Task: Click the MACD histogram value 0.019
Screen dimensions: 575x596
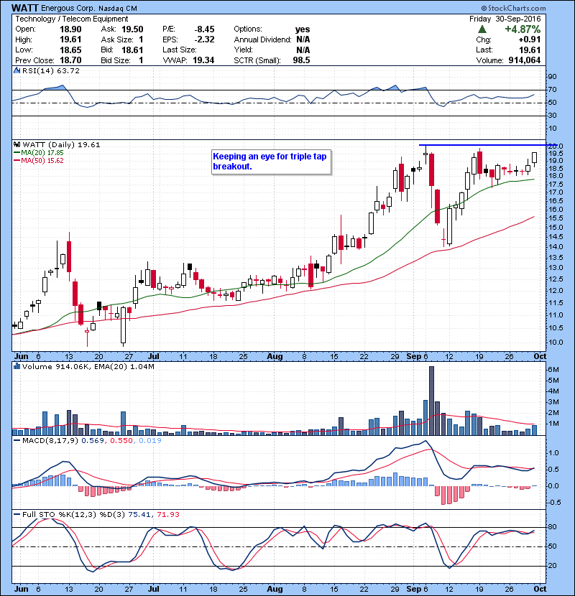Action: [x=150, y=441]
